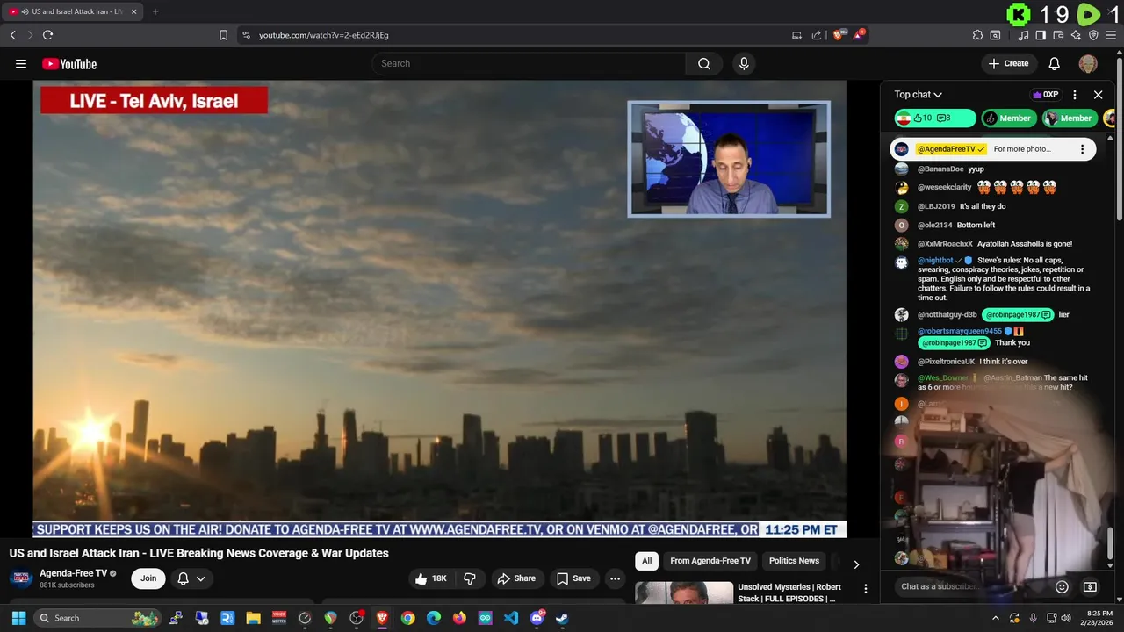Open Discord from taskbar
The height and width of the screenshot is (632, 1124).
pyautogui.click(x=537, y=618)
